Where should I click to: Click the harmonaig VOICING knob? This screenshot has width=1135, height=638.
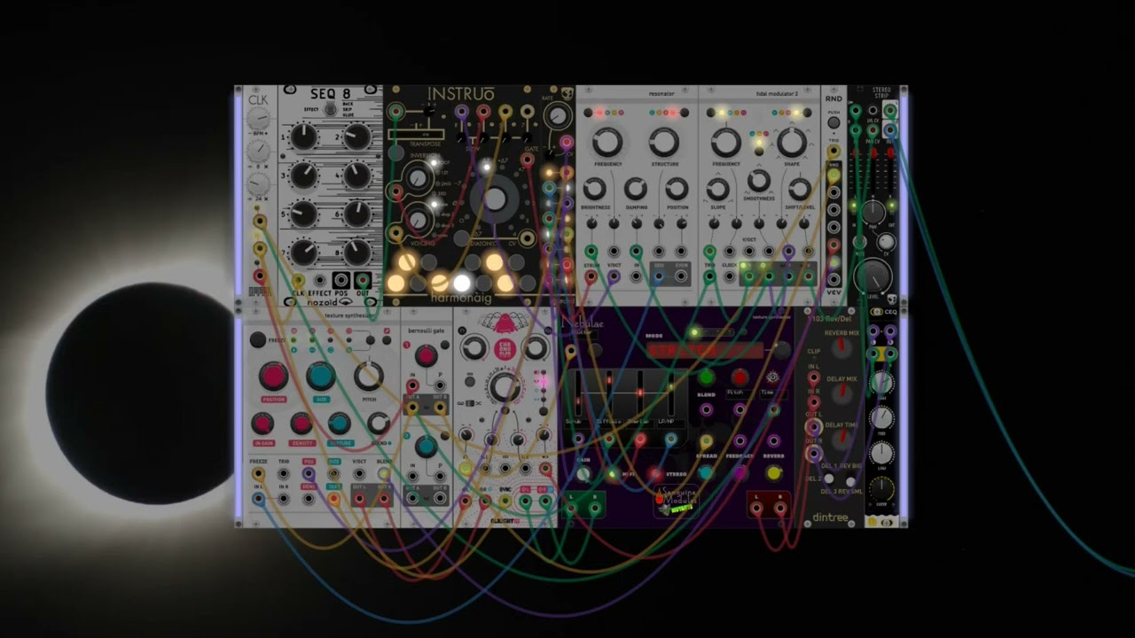click(417, 218)
